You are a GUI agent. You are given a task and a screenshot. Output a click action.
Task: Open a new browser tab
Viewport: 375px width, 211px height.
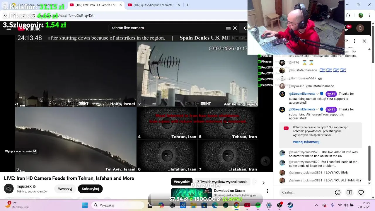pyautogui.click(x=188, y=5)
